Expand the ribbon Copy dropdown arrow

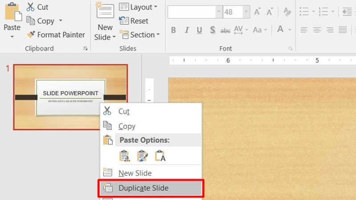point(61,20)
